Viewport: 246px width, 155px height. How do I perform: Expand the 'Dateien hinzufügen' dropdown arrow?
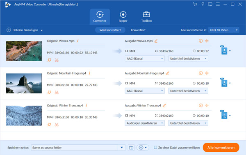point(42,30)
